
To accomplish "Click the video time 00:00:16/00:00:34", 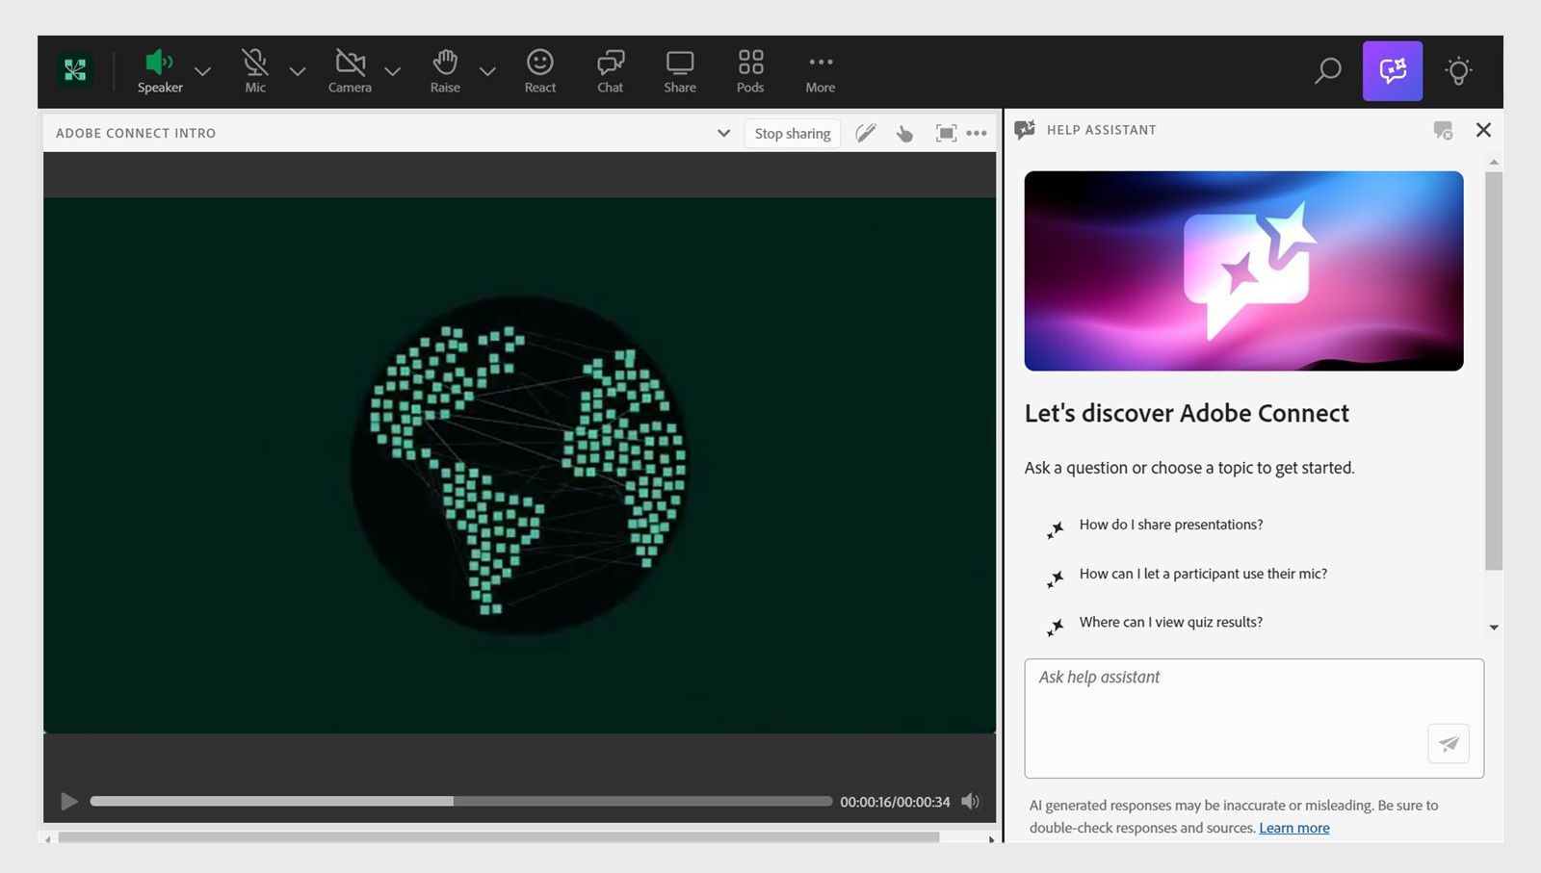I will 895,802.
